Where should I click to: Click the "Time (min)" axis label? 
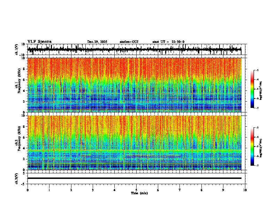pos(139,193)
